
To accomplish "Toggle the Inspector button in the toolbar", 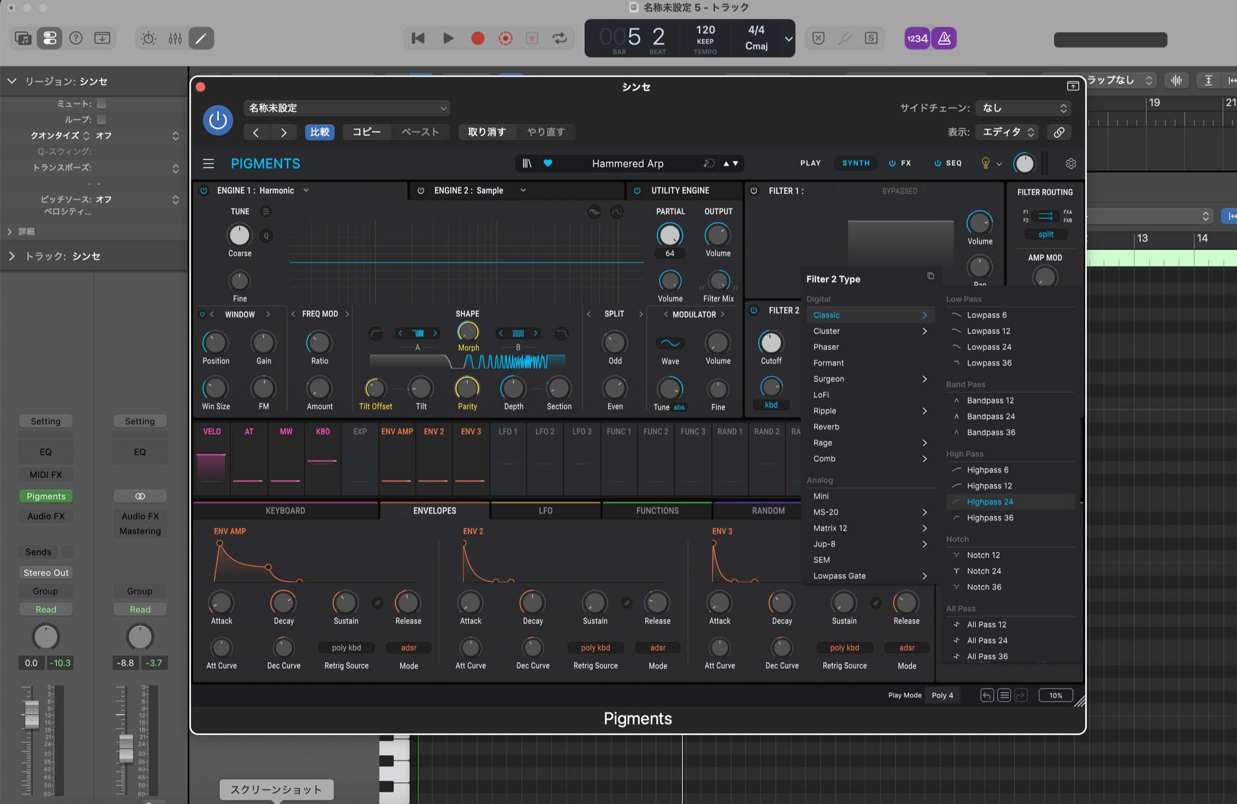I will 49,38.
